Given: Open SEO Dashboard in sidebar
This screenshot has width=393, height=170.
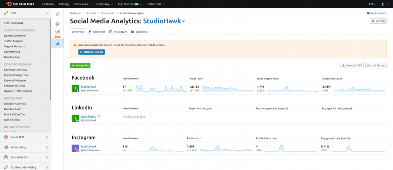Looking at the screenshot, I should click(14, 23).
